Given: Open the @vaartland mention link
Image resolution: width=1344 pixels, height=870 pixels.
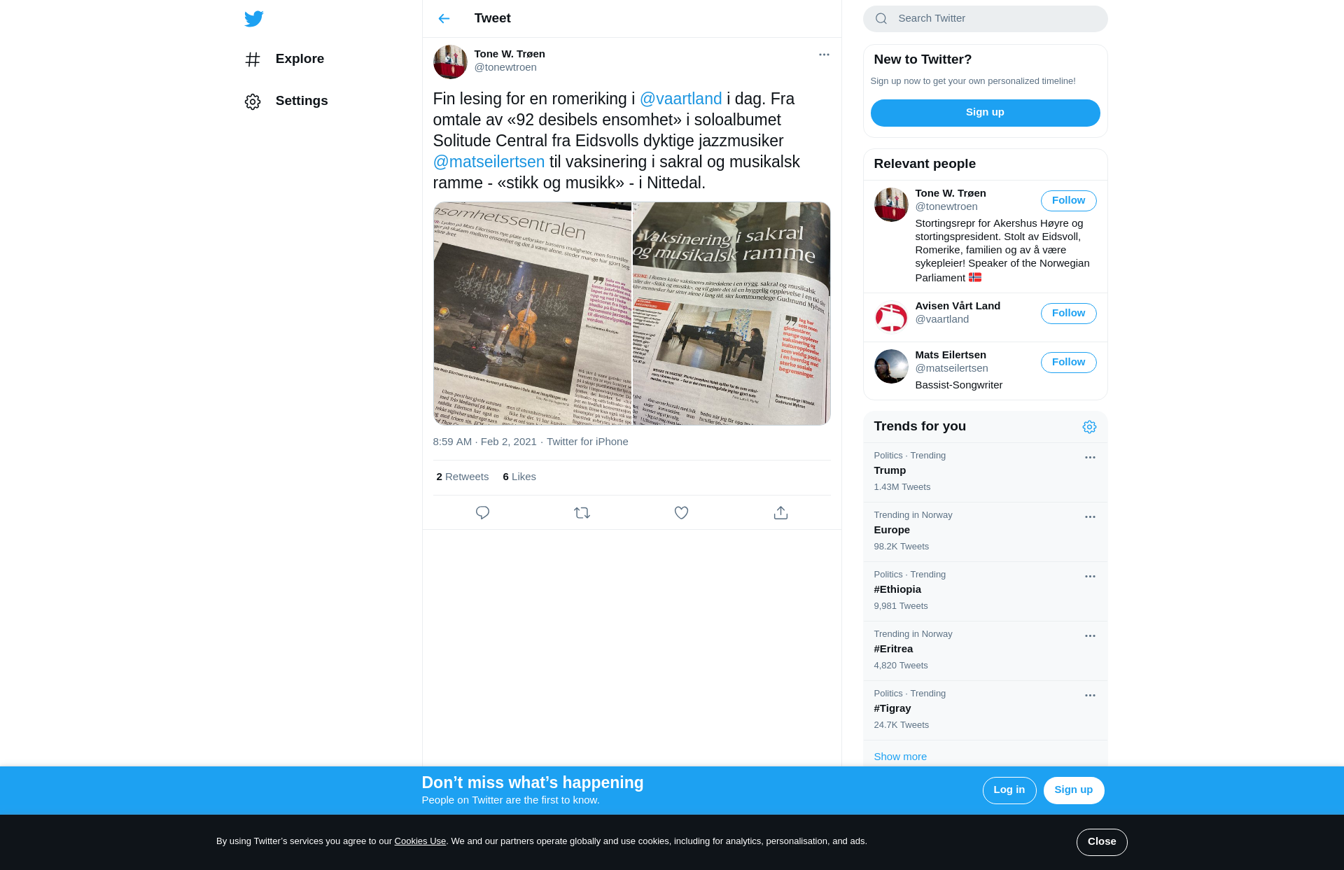Looking at the screenshot, I should 680,99.
